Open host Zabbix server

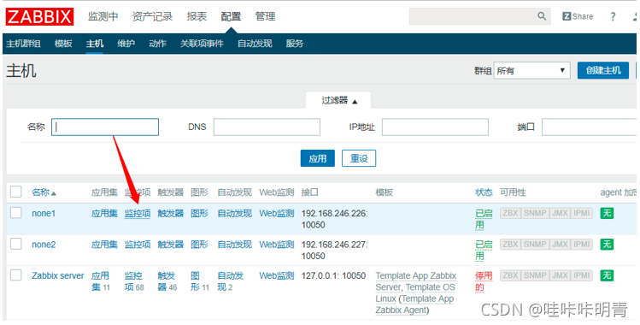tap(58, 275)
